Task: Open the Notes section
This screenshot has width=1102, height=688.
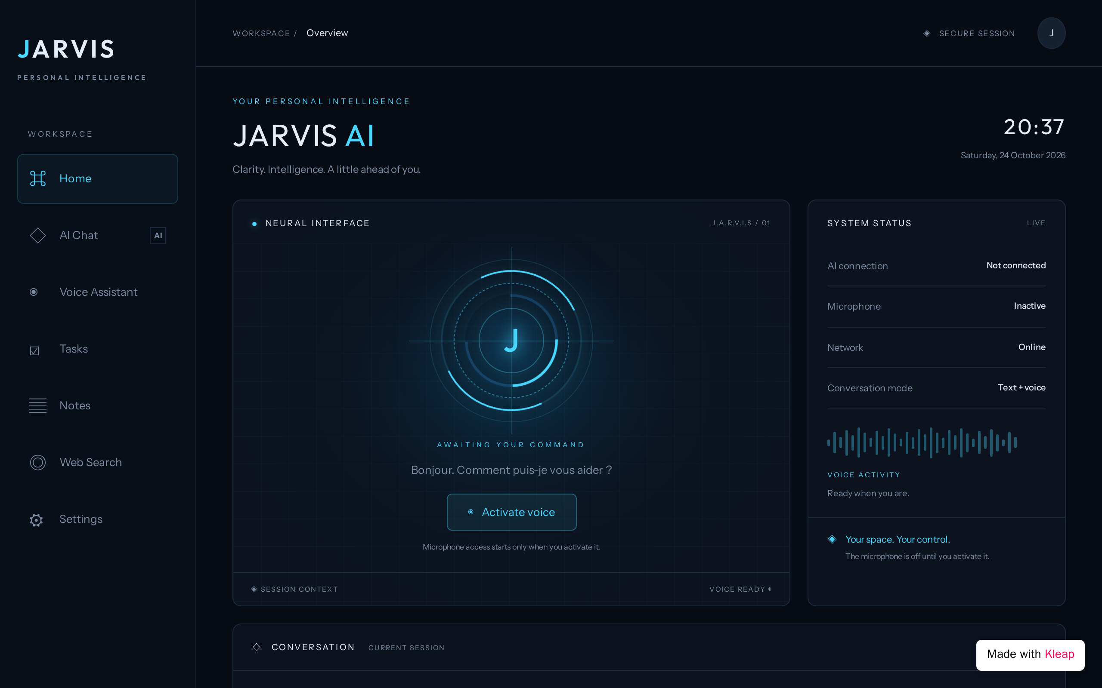Action: click(x=97, y=405)
